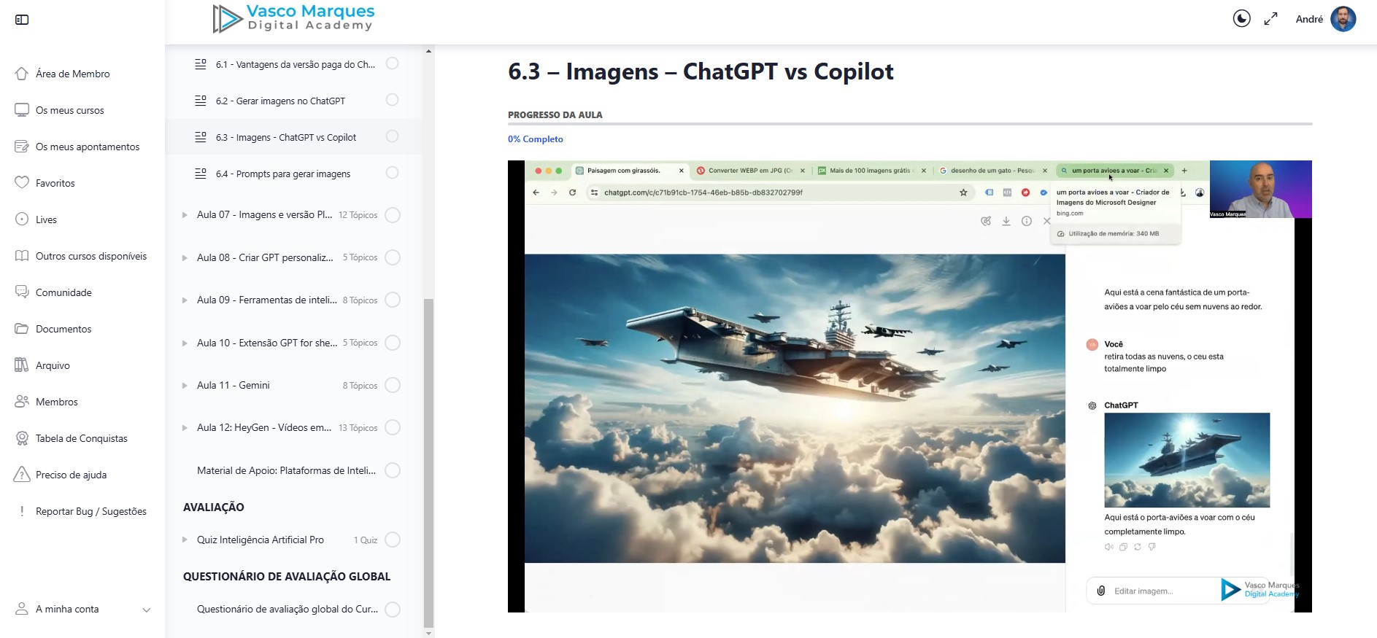The image size is (1377, 638).
Task: Expand Aula 12: HeyGen topics list
Action: point(185,428)
